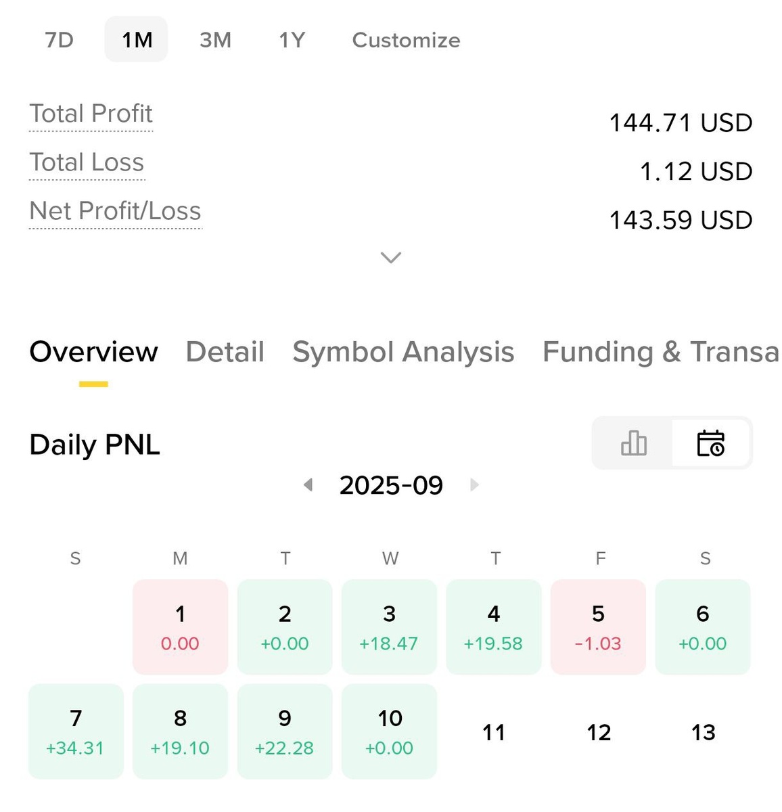Viewport: 782px width, 812px height.
Task: Click the Total Profit label
Action: click(91, 114)
